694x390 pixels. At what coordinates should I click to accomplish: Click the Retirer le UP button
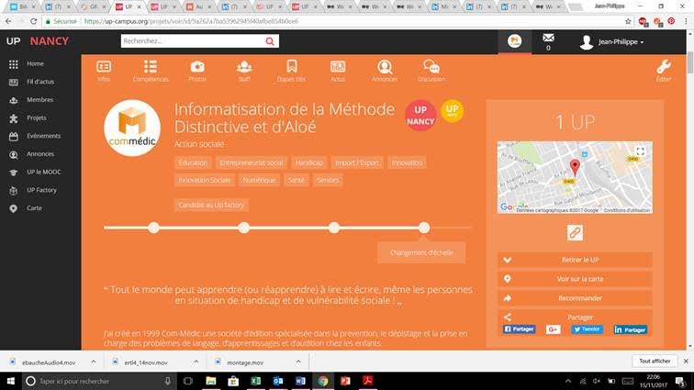pos(575,260)
